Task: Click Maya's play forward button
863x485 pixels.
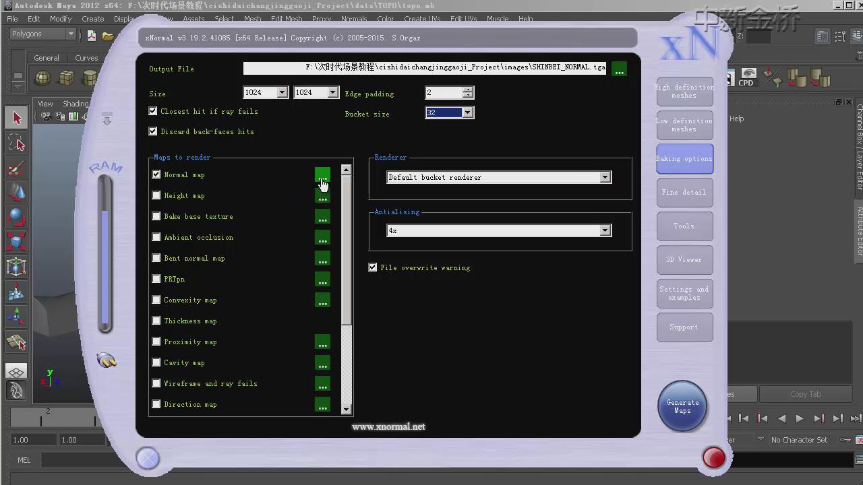Action: [x=800, y=418]
